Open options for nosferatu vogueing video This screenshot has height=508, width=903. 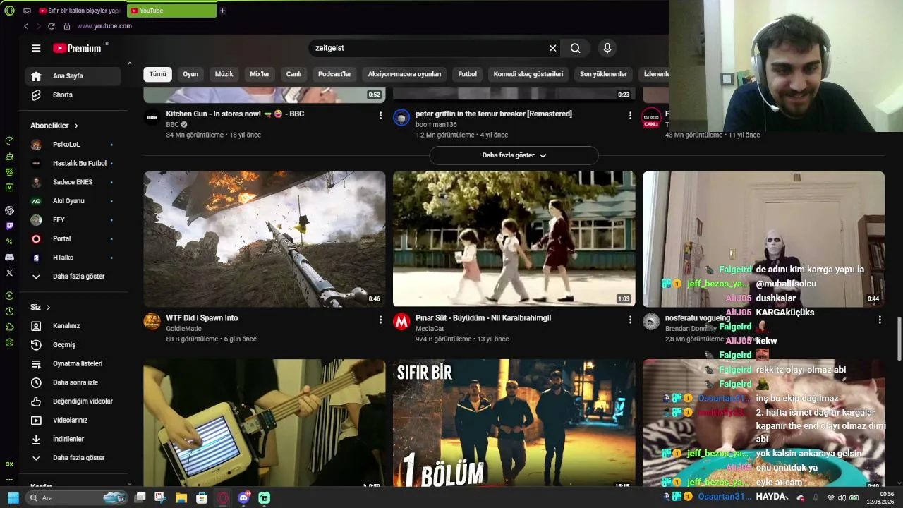(880, 320)
